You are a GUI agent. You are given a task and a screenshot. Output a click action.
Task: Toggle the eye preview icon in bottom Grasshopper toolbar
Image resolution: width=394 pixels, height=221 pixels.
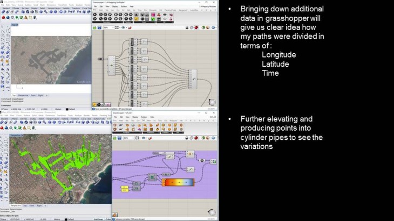(x=145, y=138)
